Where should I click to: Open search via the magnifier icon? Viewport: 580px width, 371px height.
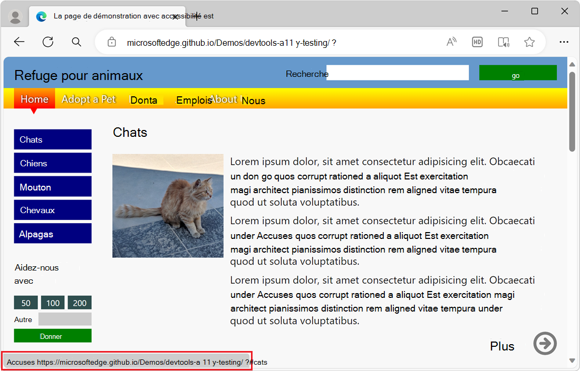tap(76, 42)
